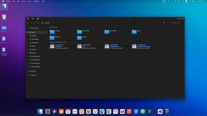This screenshot has width=207, height=116.
Task: Launch Google Chrome from the dock
Action: (109, 111)
